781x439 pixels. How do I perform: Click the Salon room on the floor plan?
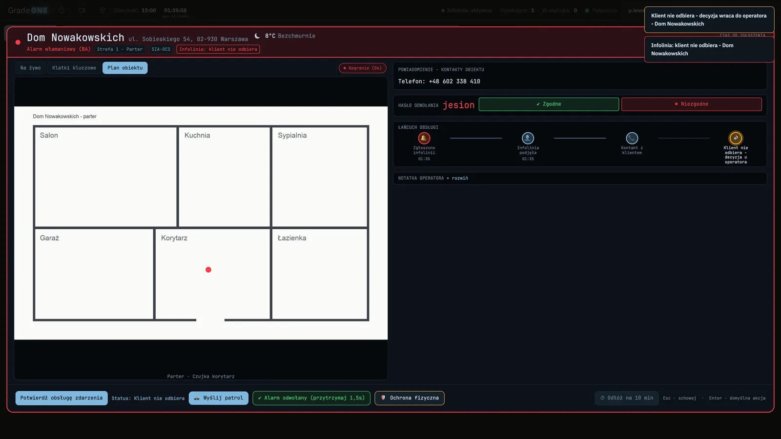[106, 177]
